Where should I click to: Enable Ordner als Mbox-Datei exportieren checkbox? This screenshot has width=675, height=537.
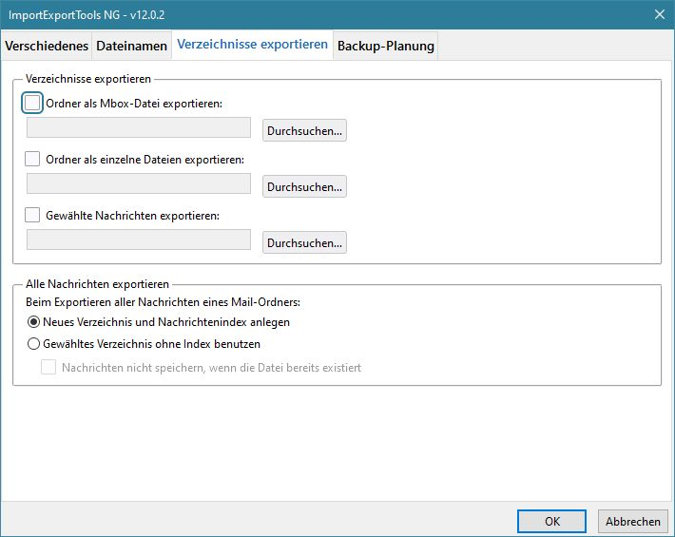pyautogui.click(x=32, y=103)
